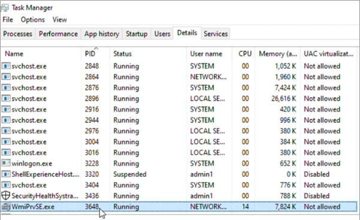
Task: Click PID 3436 cell
Action: click(x=92, y=196)
